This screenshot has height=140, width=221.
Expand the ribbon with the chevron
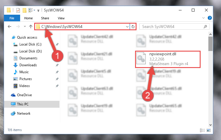pos(203,18)
